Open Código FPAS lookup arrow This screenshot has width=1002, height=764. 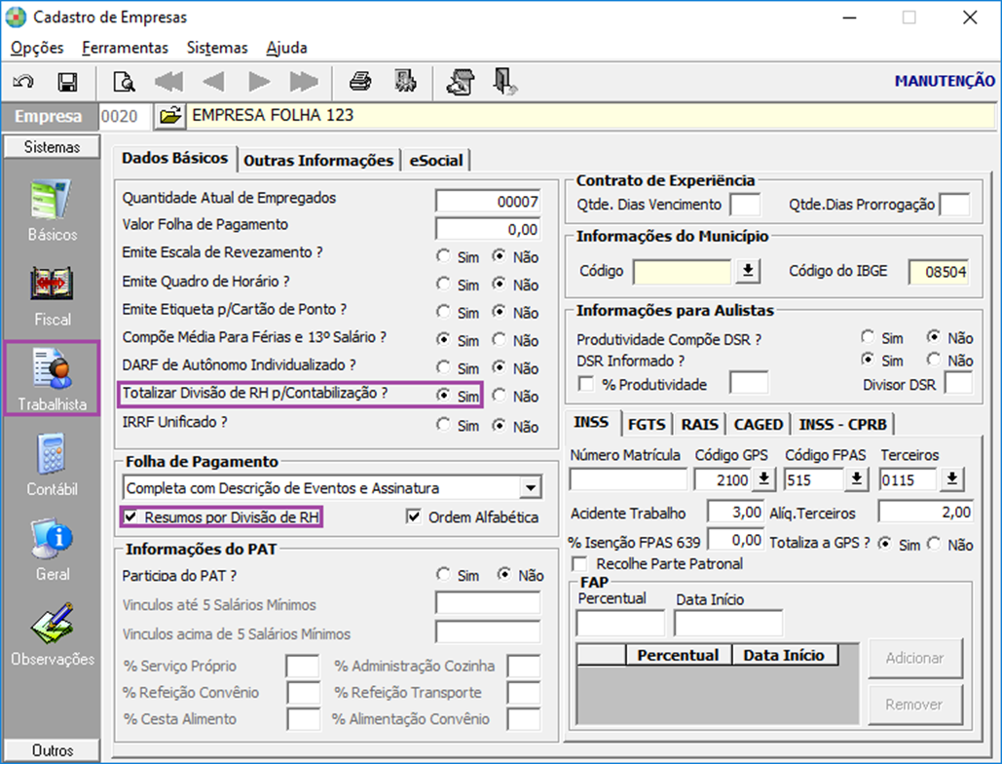point(857,478)
